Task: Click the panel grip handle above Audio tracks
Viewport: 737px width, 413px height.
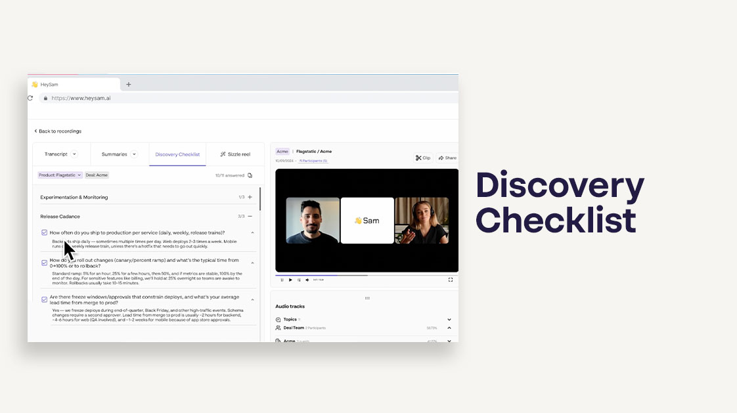Action: click(x=367, y=298)
